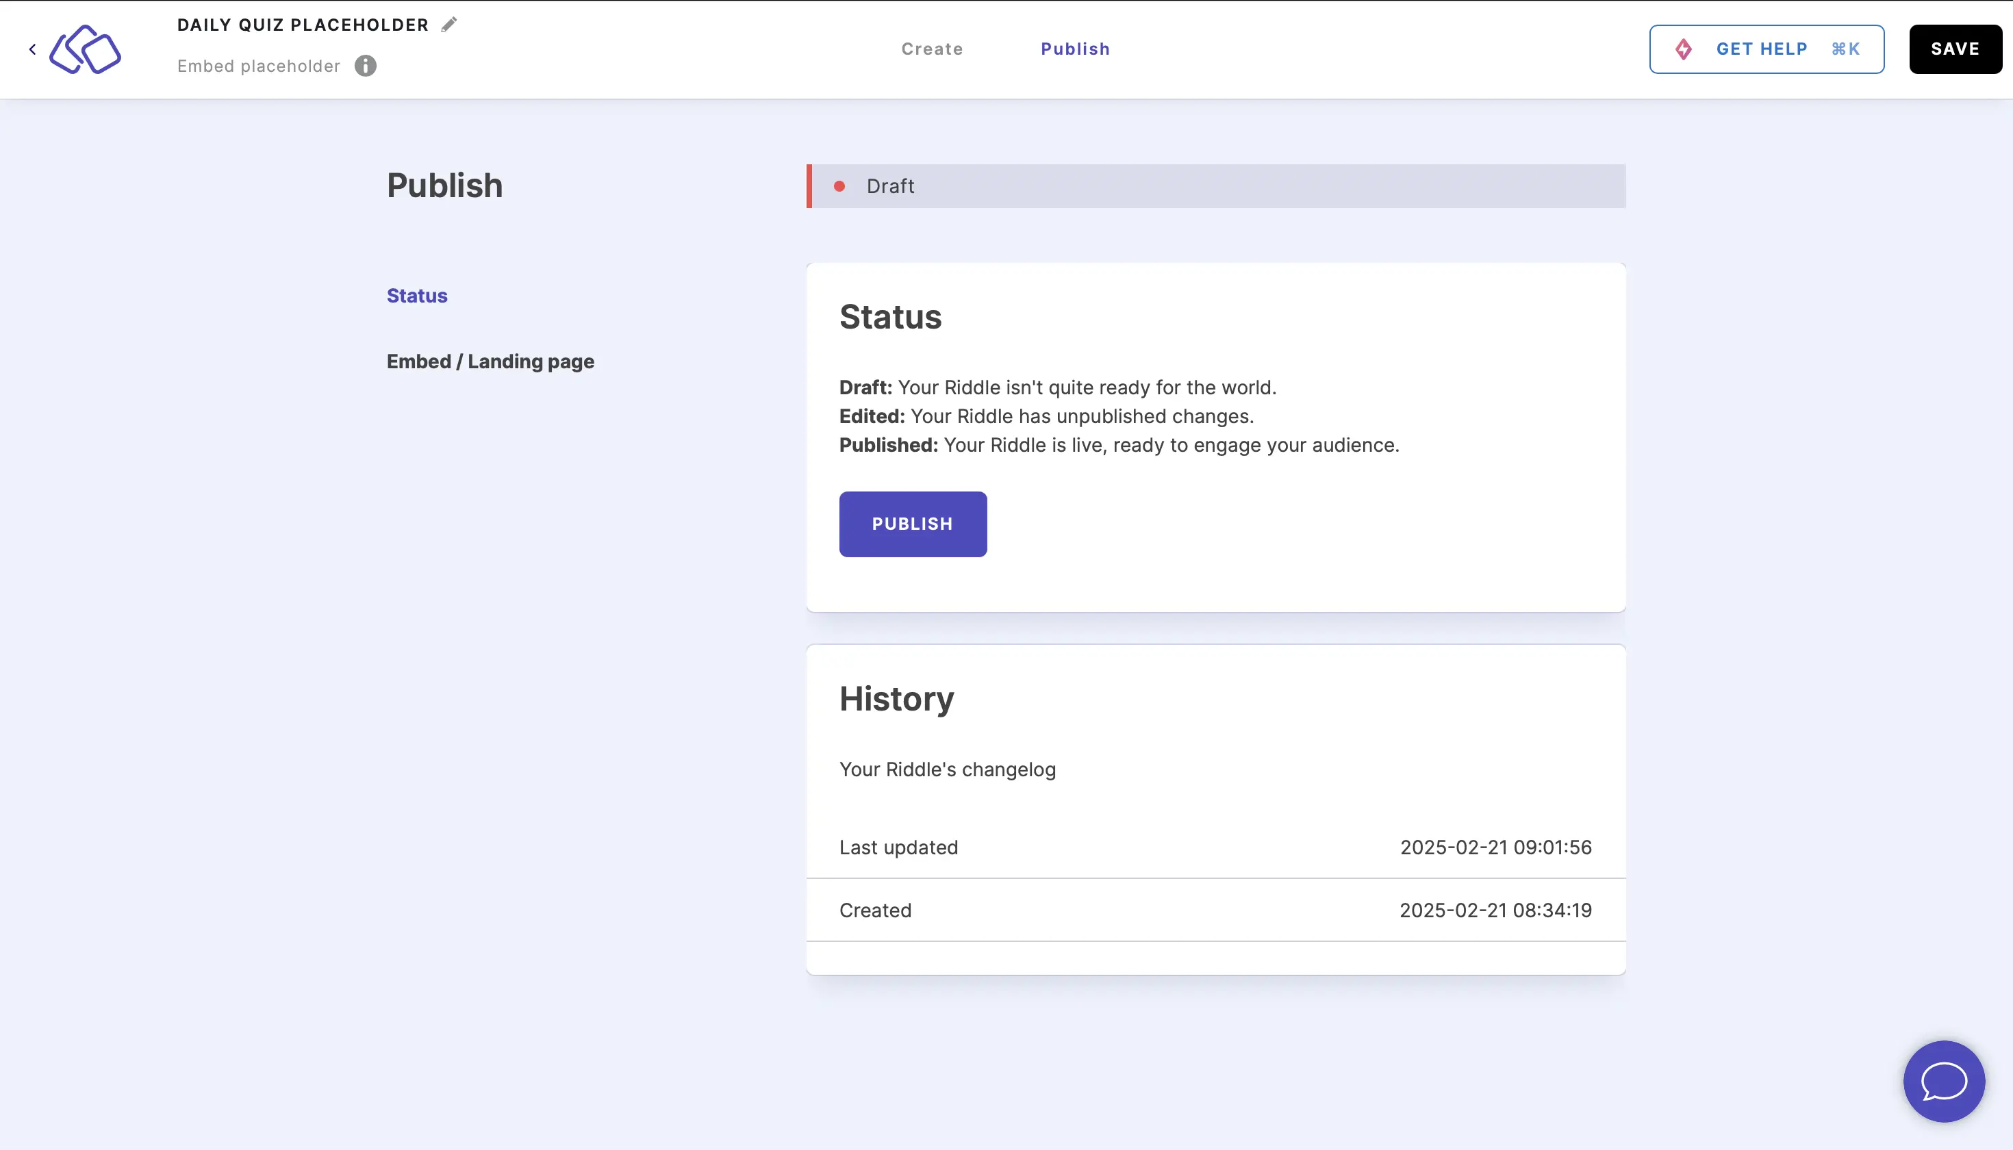Image resolution: width=2013 pixels, height=1150 pixels.
Task: Switch to the Publish tab
Action: pyautogui.click(x=1075, y=49)
